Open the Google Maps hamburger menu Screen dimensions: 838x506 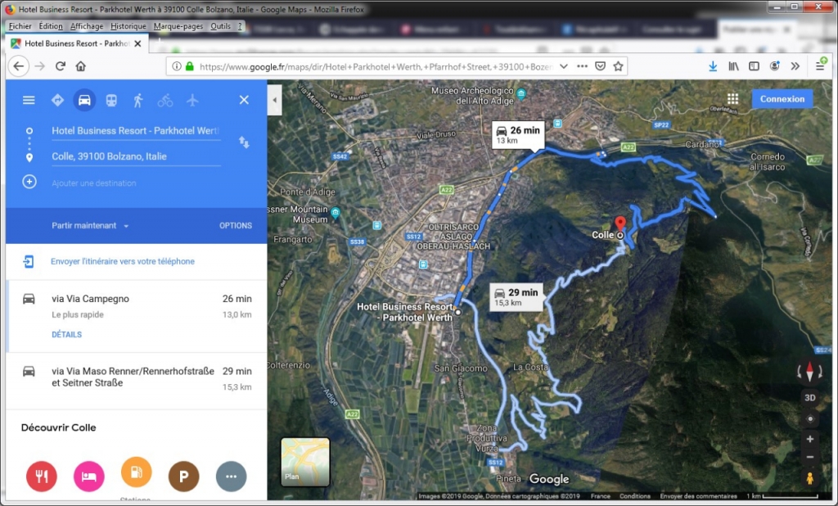29,100
